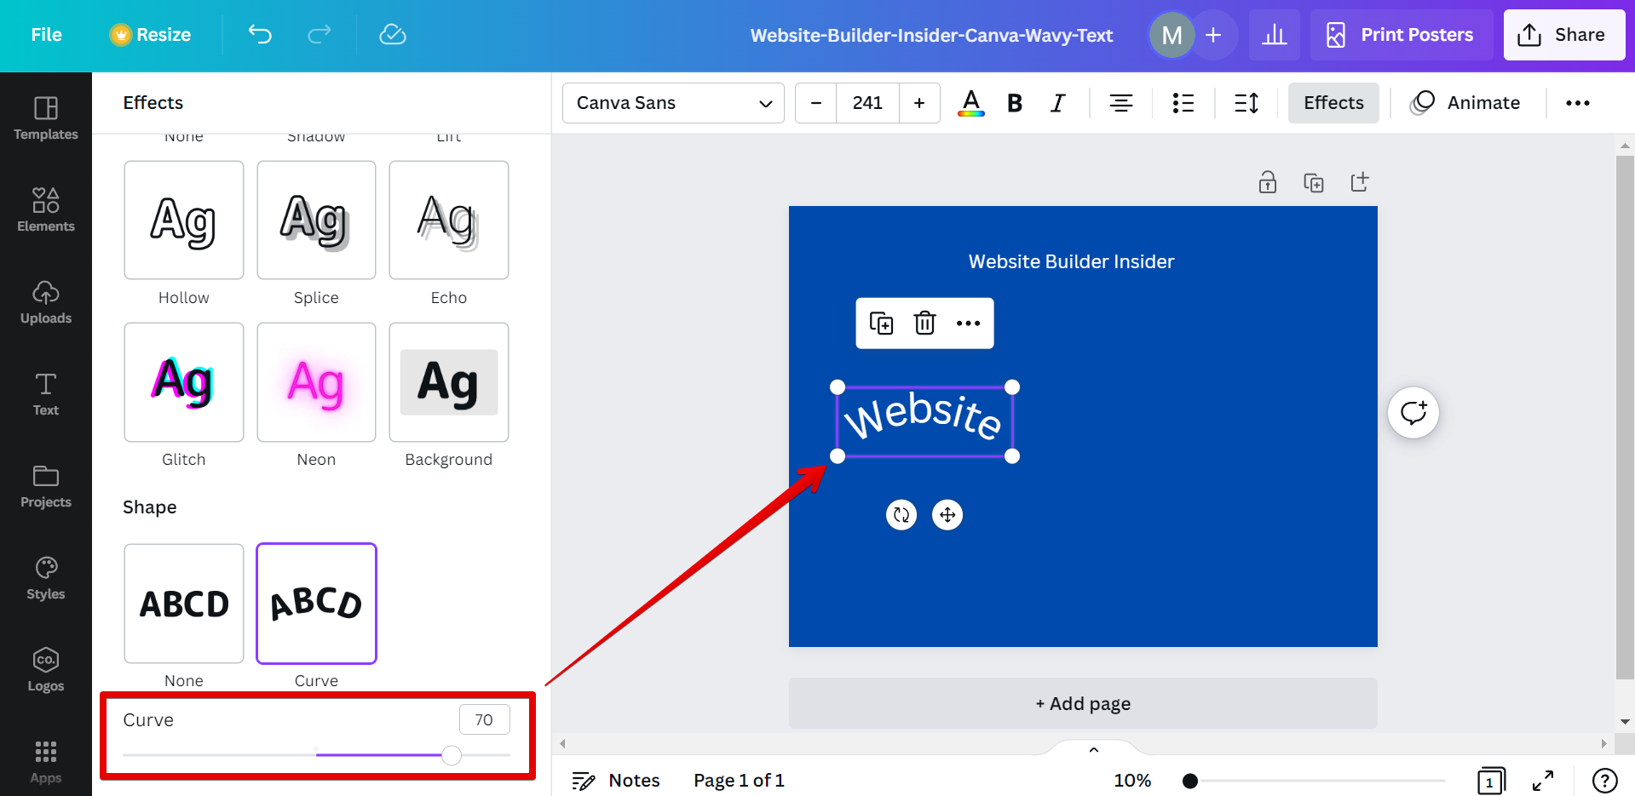1635x796 pixels.
Task: Open the Elements sidebar tab
Action: 46,209
